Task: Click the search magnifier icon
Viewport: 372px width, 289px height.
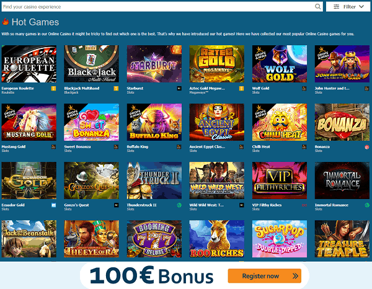Action: point(317,7)
